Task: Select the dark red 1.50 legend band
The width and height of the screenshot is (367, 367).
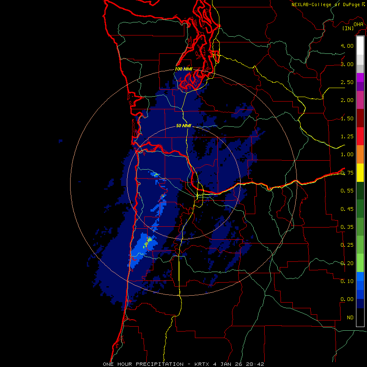Action: [360, 118]
